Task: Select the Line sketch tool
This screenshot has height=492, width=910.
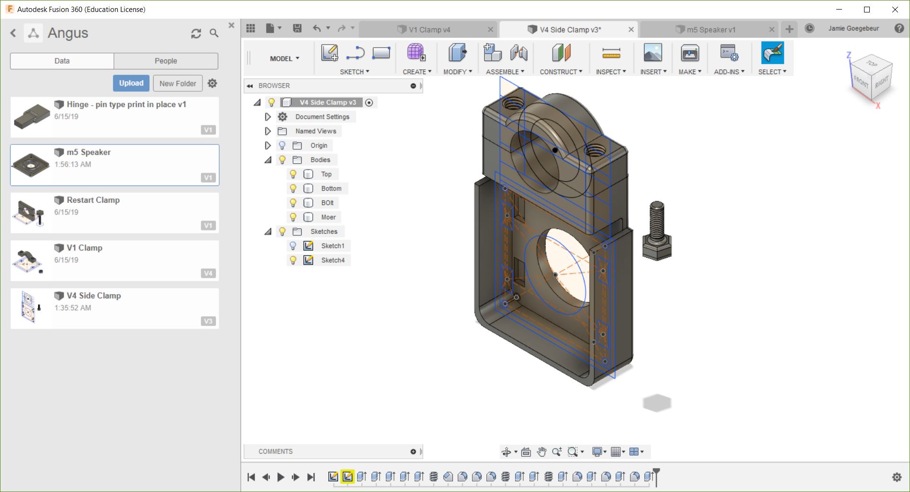Action: 355,53
